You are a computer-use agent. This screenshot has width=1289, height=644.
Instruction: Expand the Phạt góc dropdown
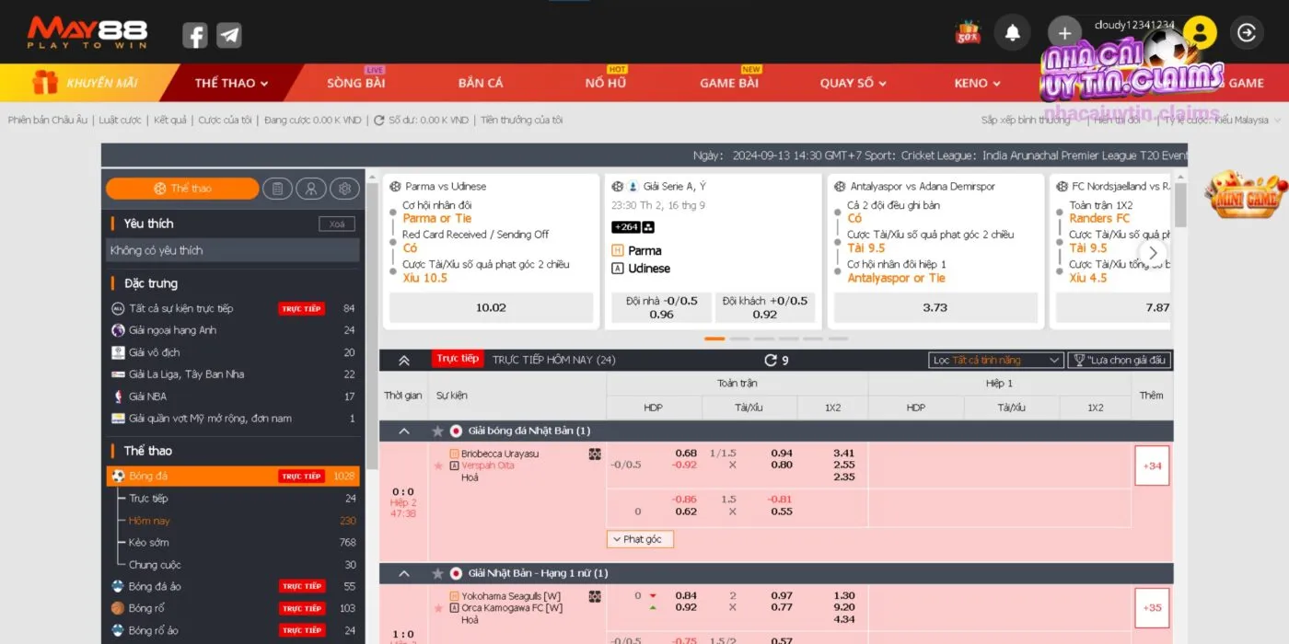[641, 539]
